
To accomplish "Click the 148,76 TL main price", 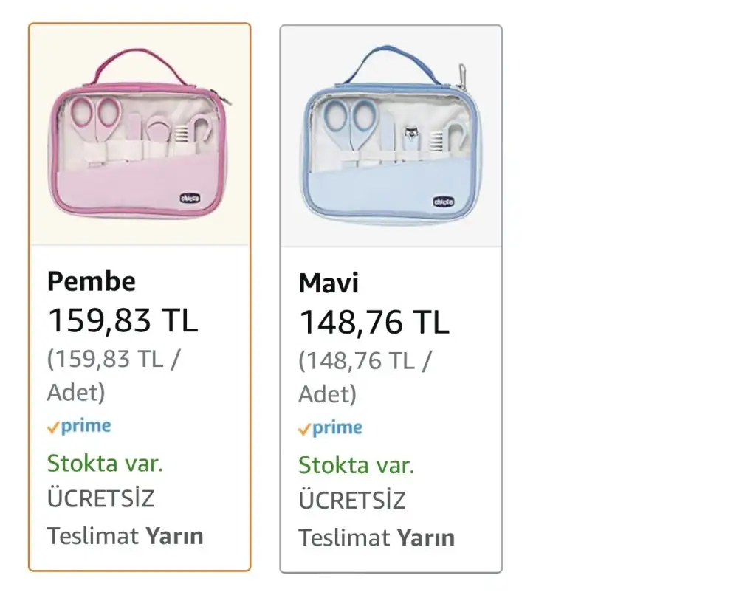I will pyautogui.click(x=374, y=322).
